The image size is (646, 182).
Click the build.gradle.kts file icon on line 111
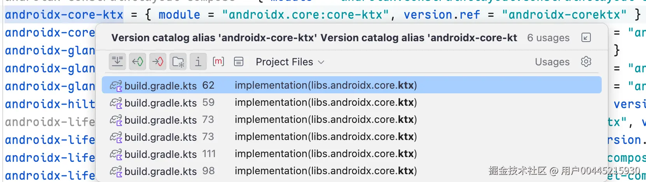tap(116, 154)
